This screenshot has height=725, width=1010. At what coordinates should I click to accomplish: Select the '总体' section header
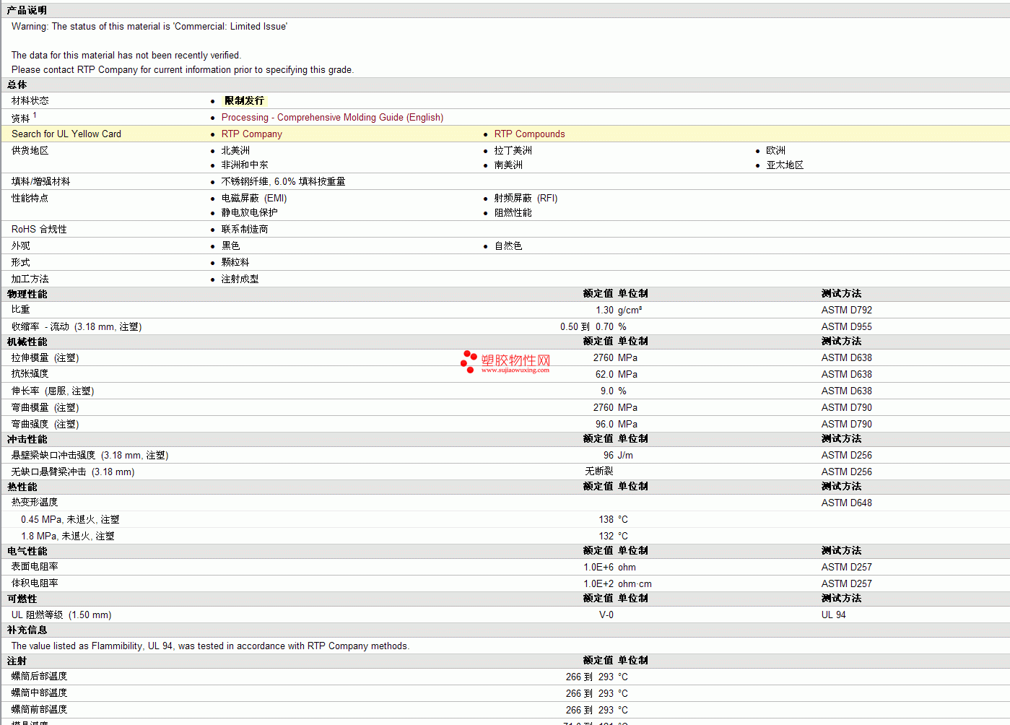(x=17, y=85)
